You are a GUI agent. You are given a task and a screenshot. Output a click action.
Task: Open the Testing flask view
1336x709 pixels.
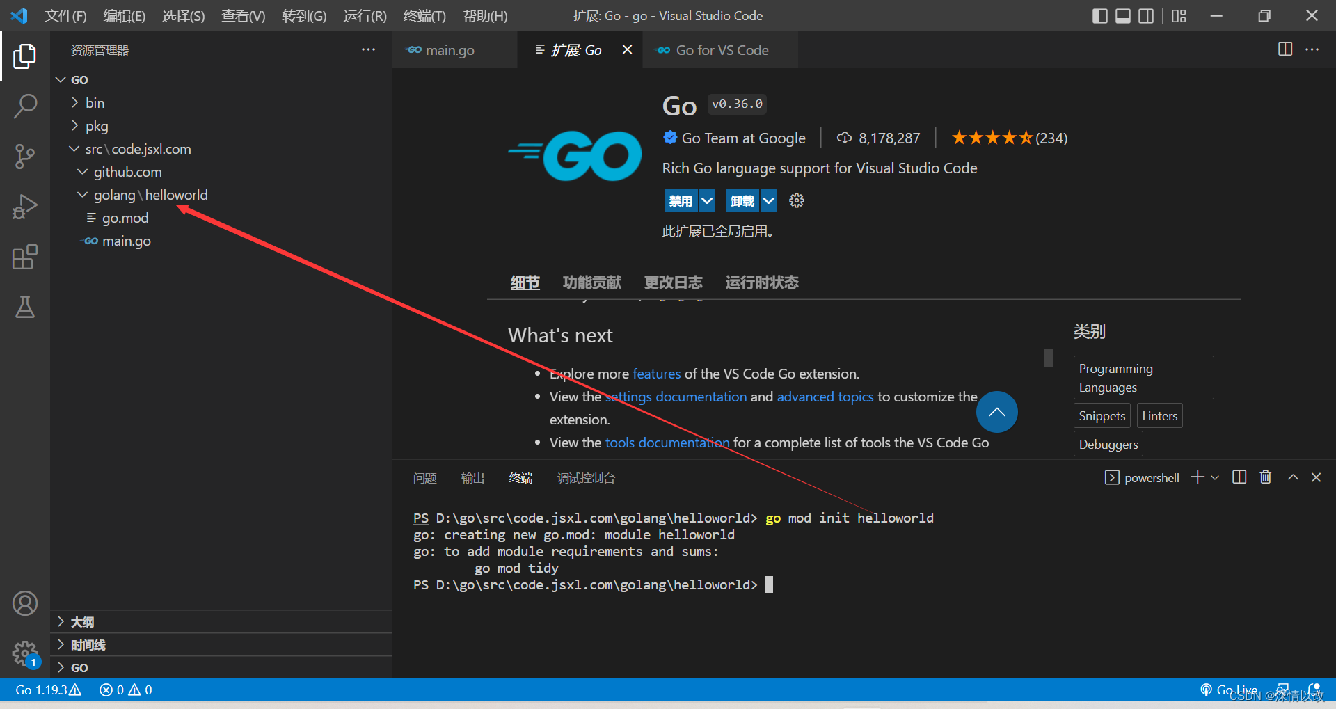[x=25, y=307]
